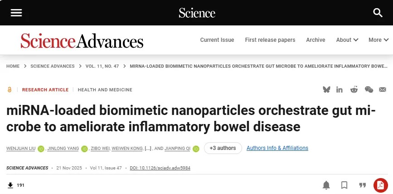The width and height of the screenshot is (393, 194).
Task: Enable article alerts bell
Action: [x=326, y=185]
